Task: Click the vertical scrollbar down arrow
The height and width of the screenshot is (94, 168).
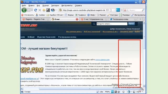Action: pyautogui.click(x=144, y=86)
